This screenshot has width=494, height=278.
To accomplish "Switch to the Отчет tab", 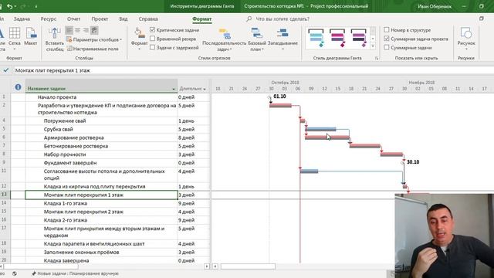I will point(73,19).
